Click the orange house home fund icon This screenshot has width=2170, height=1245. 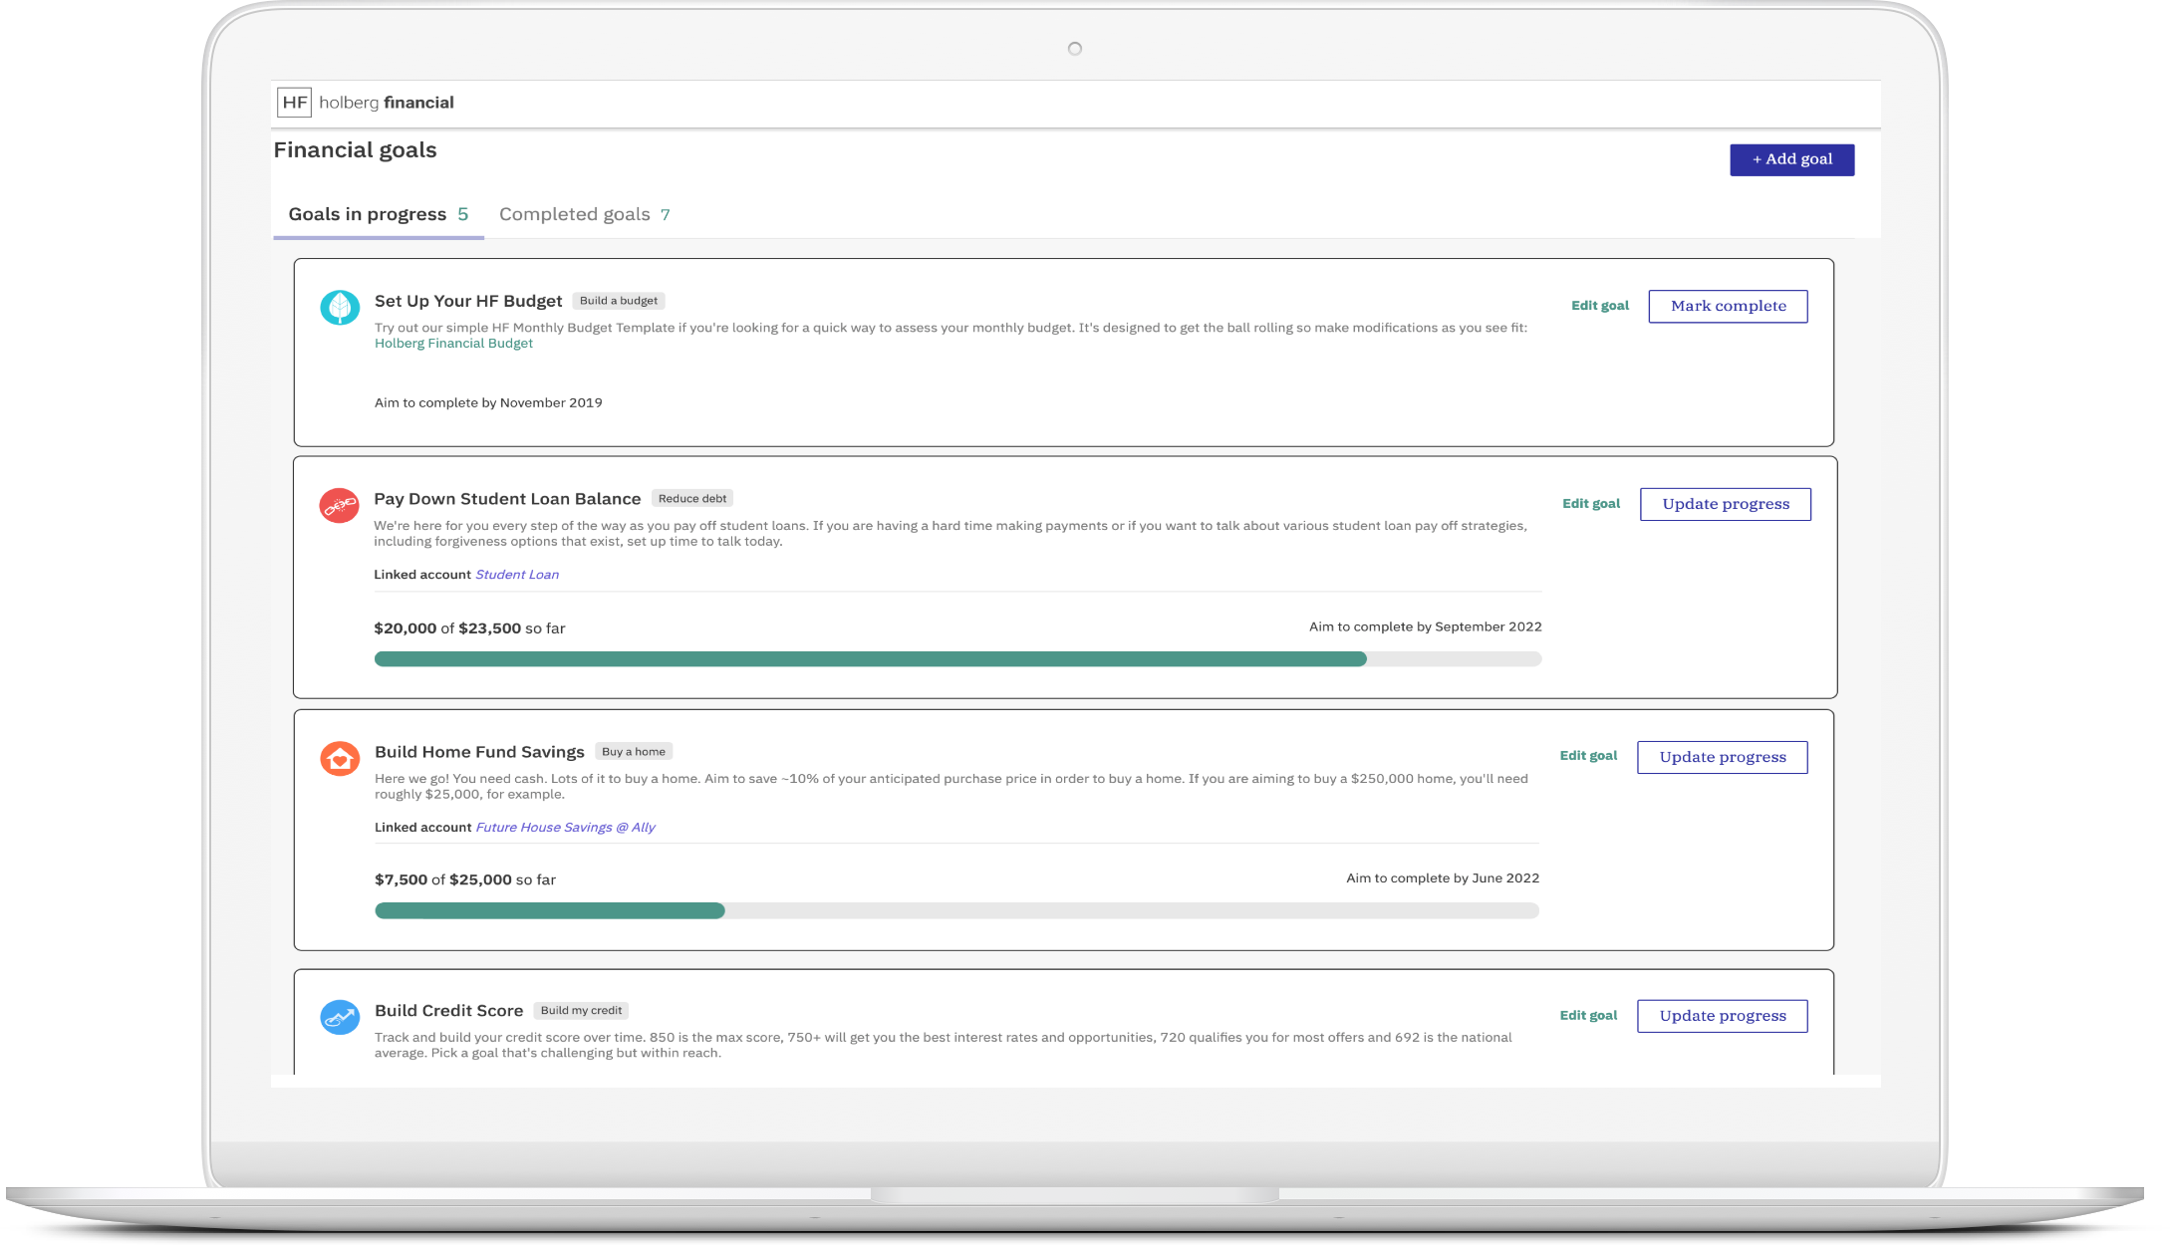point(340,759)
